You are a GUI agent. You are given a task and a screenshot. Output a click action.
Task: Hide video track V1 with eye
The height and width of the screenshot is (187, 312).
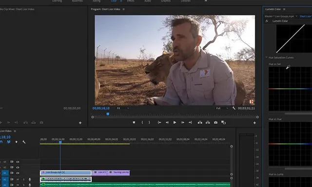[x=18, y=173]
